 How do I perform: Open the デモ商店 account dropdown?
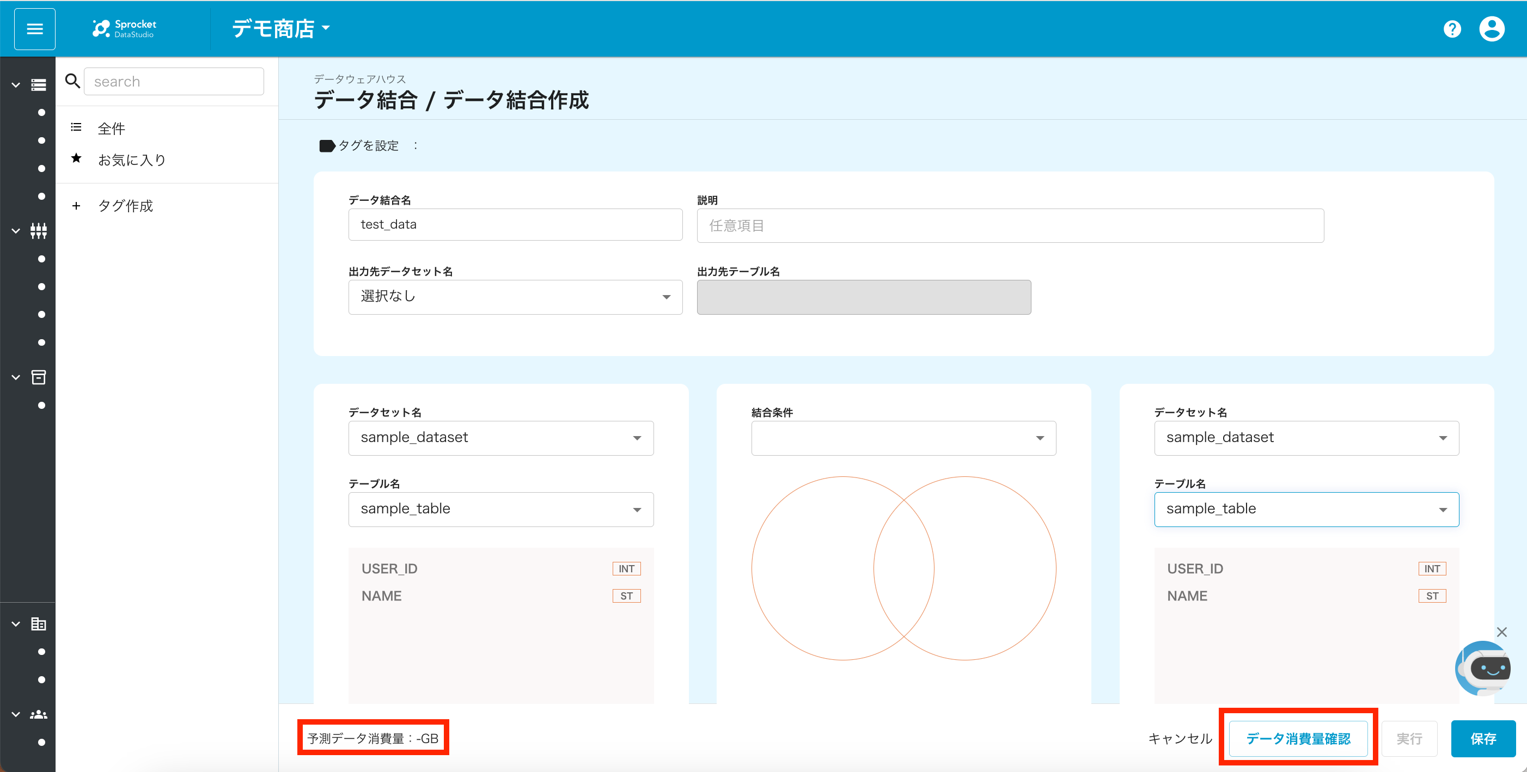(281, 28)
